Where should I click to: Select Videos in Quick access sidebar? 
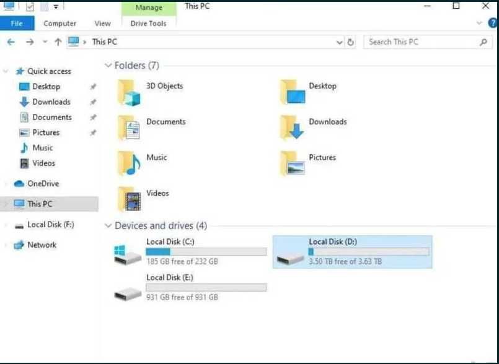pyautogui.click(x=43, y=163)
